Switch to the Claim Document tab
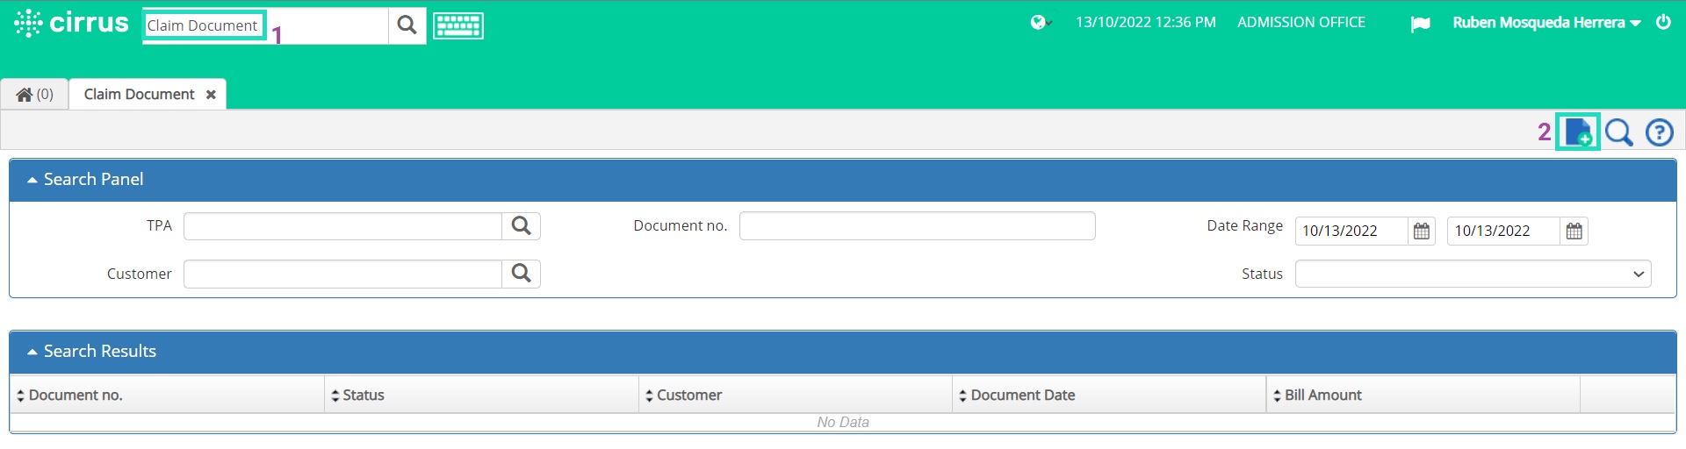Image resolution: width=1686 pixels, height=449 pixels. 139,94
